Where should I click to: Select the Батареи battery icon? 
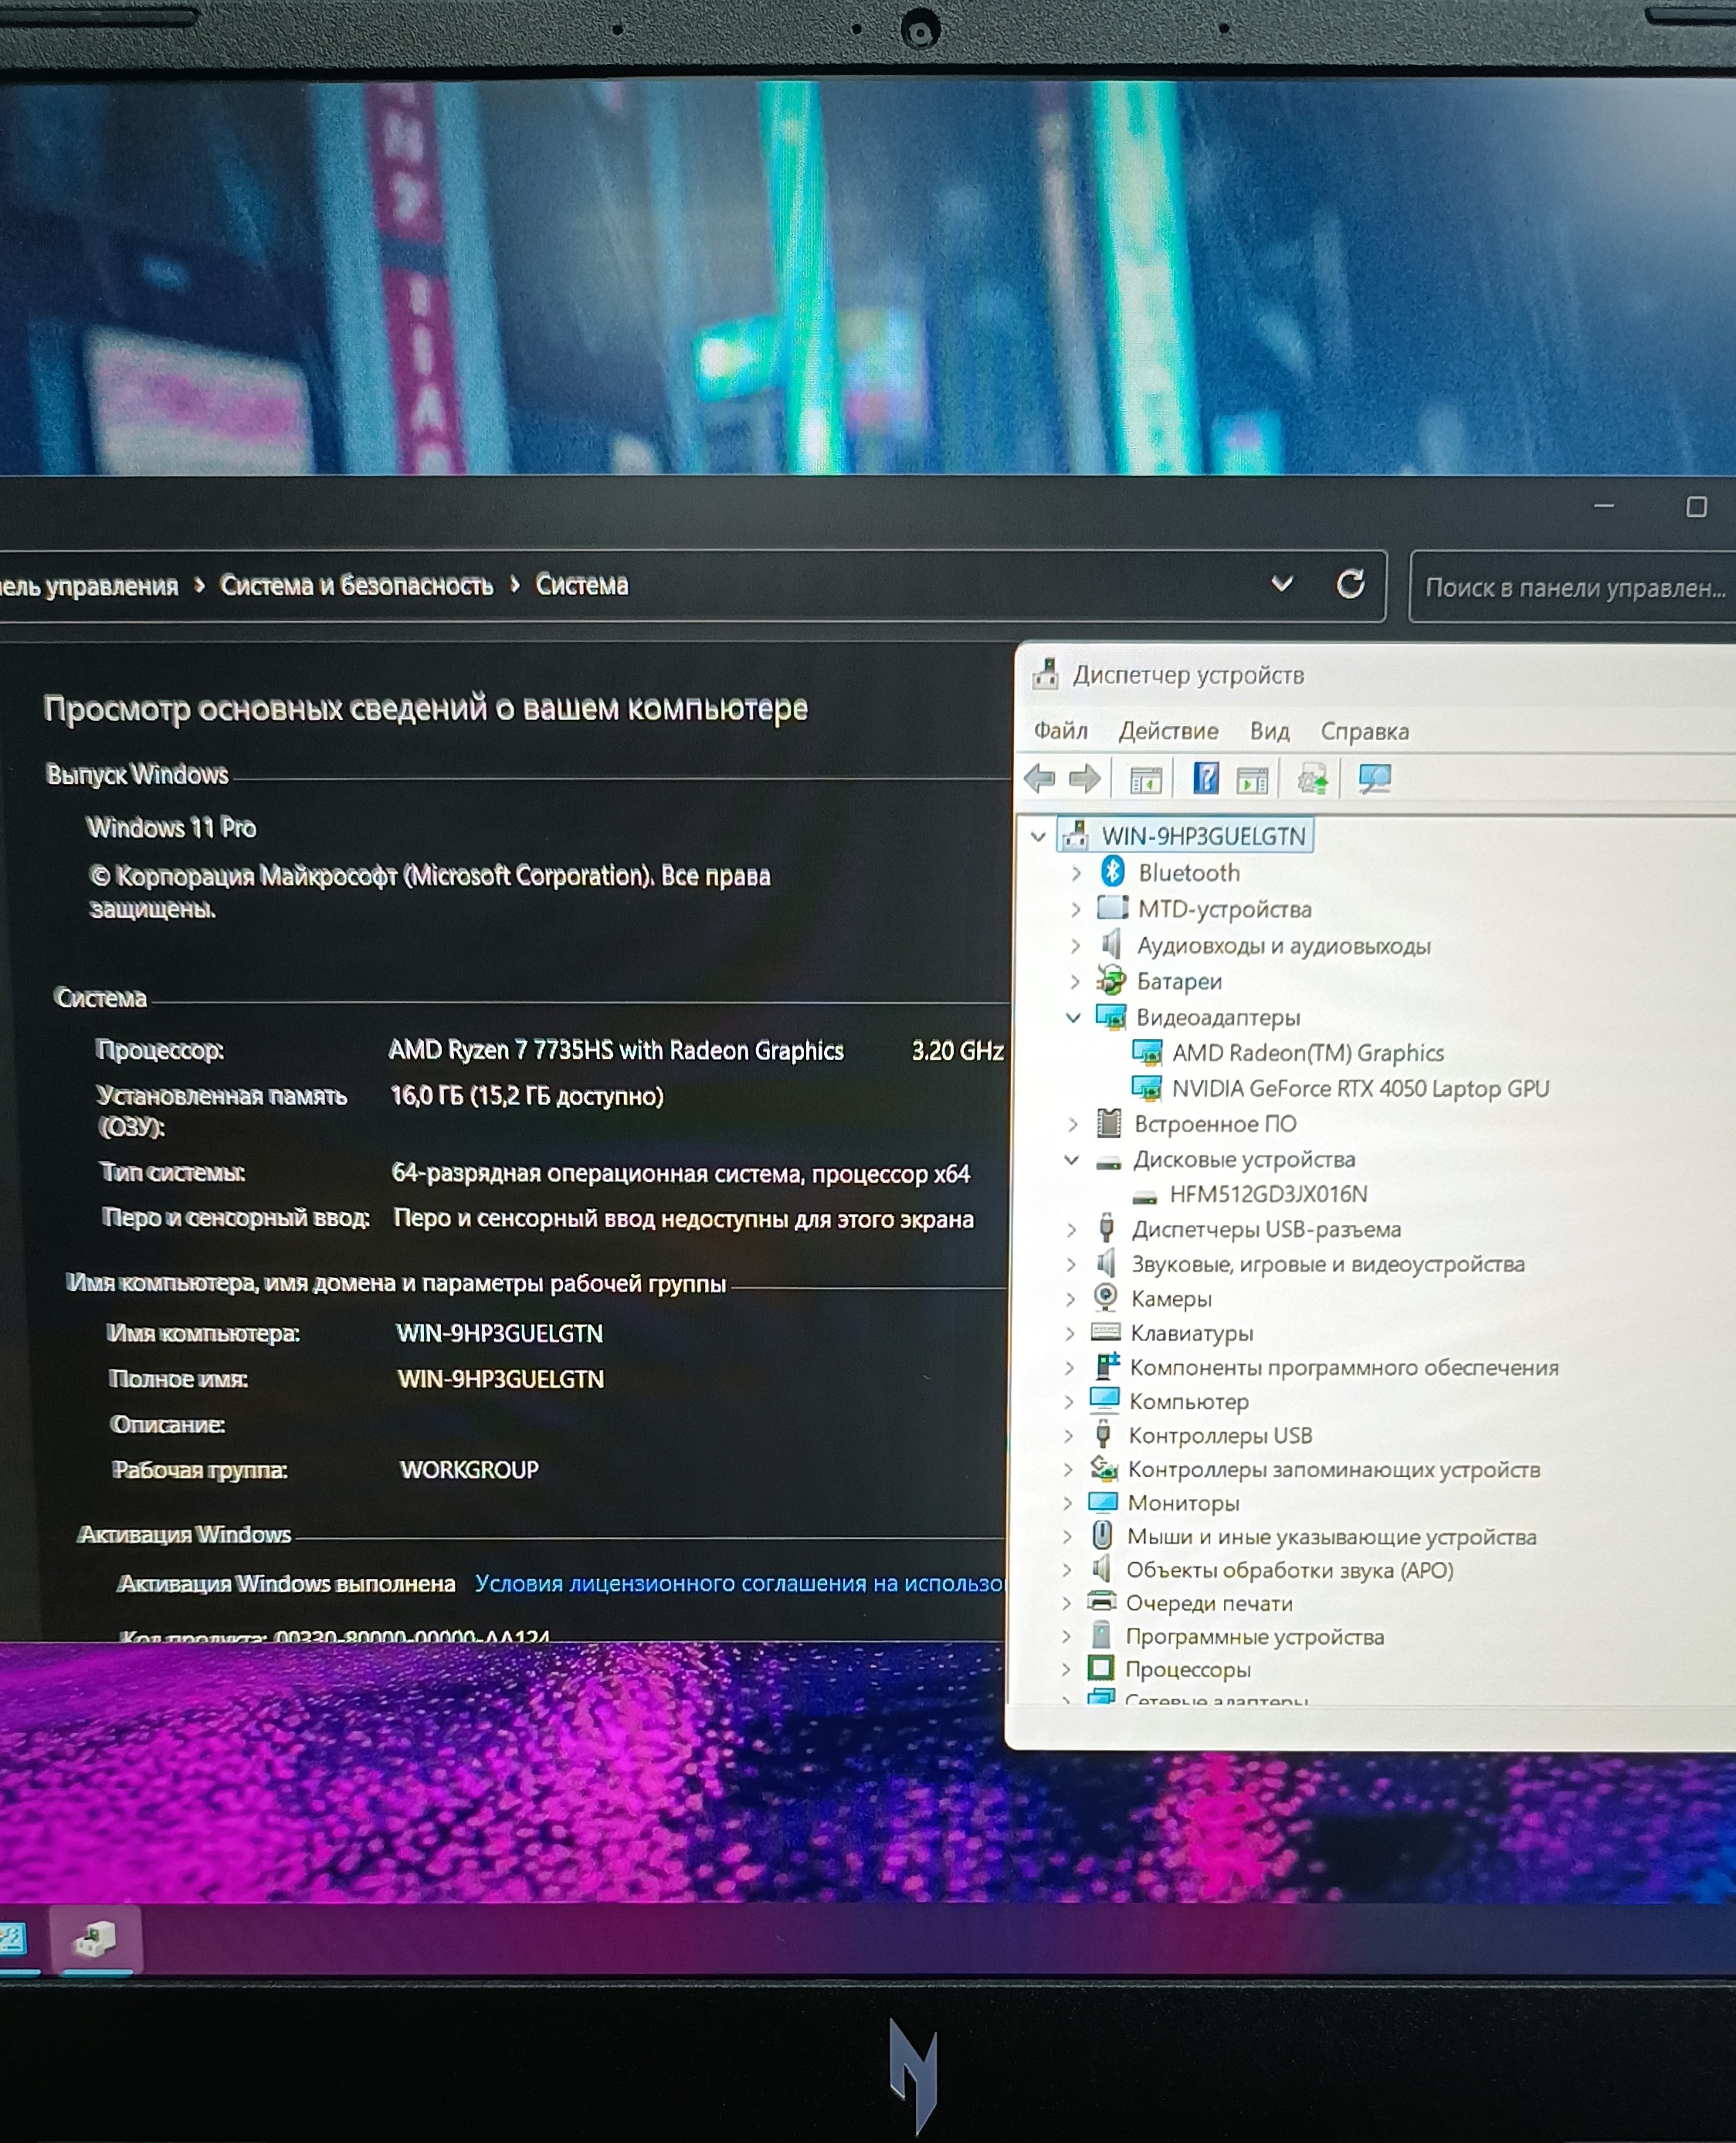(x=1111, y=980)
